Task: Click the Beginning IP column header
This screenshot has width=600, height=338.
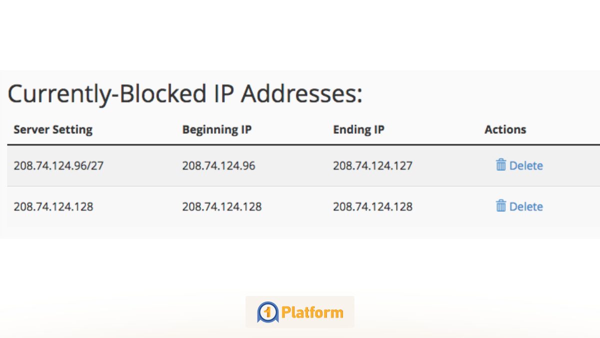Action: tap(216, 129)
